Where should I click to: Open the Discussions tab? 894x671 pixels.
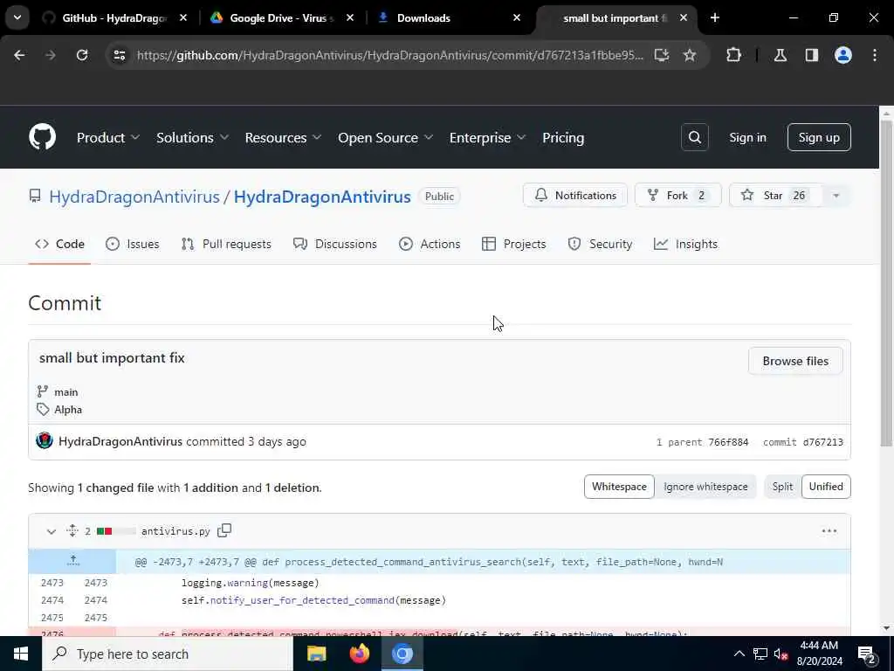(x=334, y=245)
